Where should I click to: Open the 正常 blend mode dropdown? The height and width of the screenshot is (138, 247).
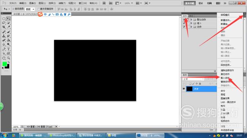point(193,79)
